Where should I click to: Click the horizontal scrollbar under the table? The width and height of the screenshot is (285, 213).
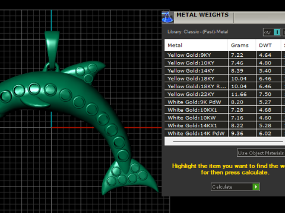click(x=227, y=141)
